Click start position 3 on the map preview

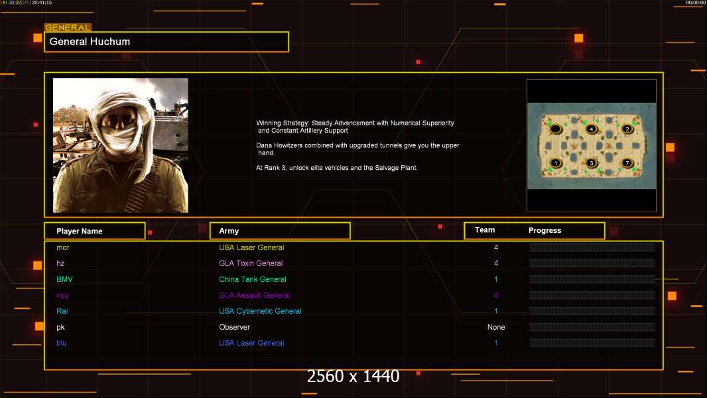click(x=591, y=163)
